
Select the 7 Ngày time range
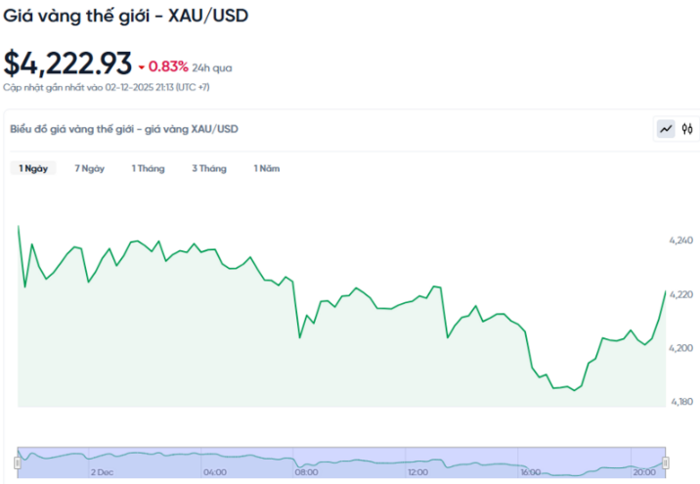pos(89,168)
